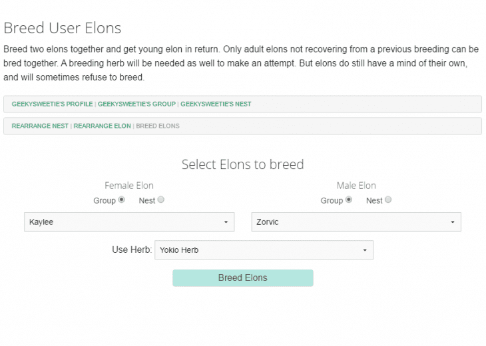Open the female elon dropdown showing Kaylee
Viewport: 486px width, 346px height.
click(x=129, y=222)
